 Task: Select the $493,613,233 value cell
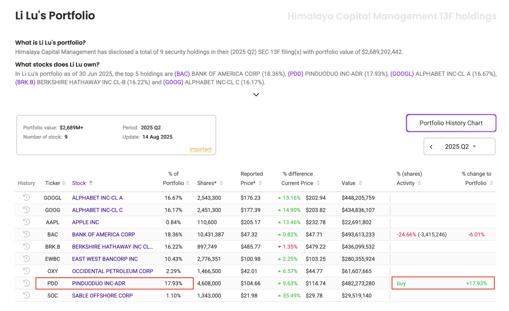pos(358,234)
